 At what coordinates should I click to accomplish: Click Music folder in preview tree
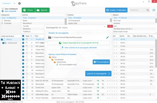pos(53,57)
